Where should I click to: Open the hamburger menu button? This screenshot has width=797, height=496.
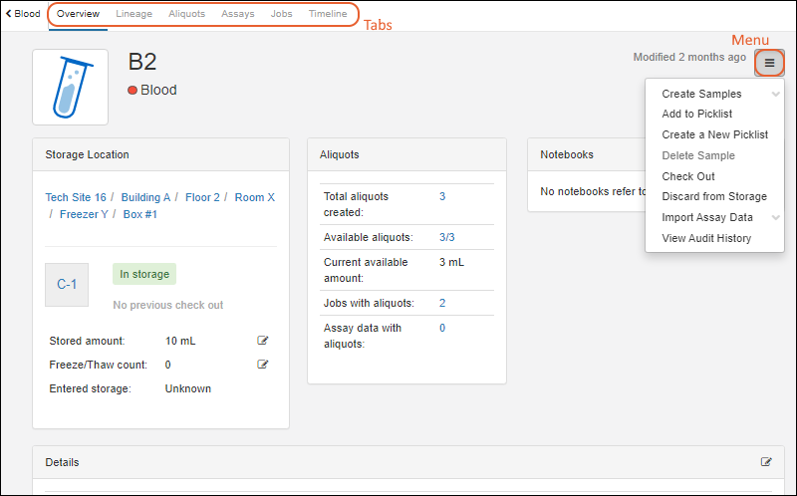pos(769,63)
